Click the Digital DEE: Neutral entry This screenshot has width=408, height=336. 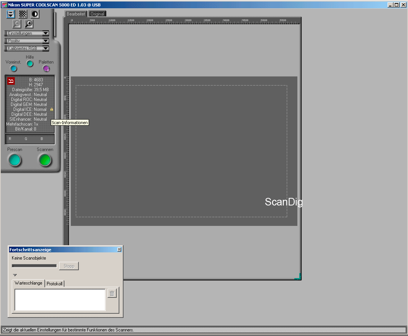tap(29, 114)
